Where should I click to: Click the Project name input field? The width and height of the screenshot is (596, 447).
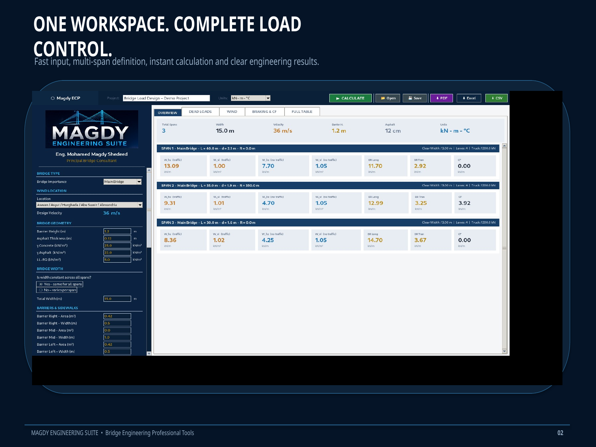point(167,98)
